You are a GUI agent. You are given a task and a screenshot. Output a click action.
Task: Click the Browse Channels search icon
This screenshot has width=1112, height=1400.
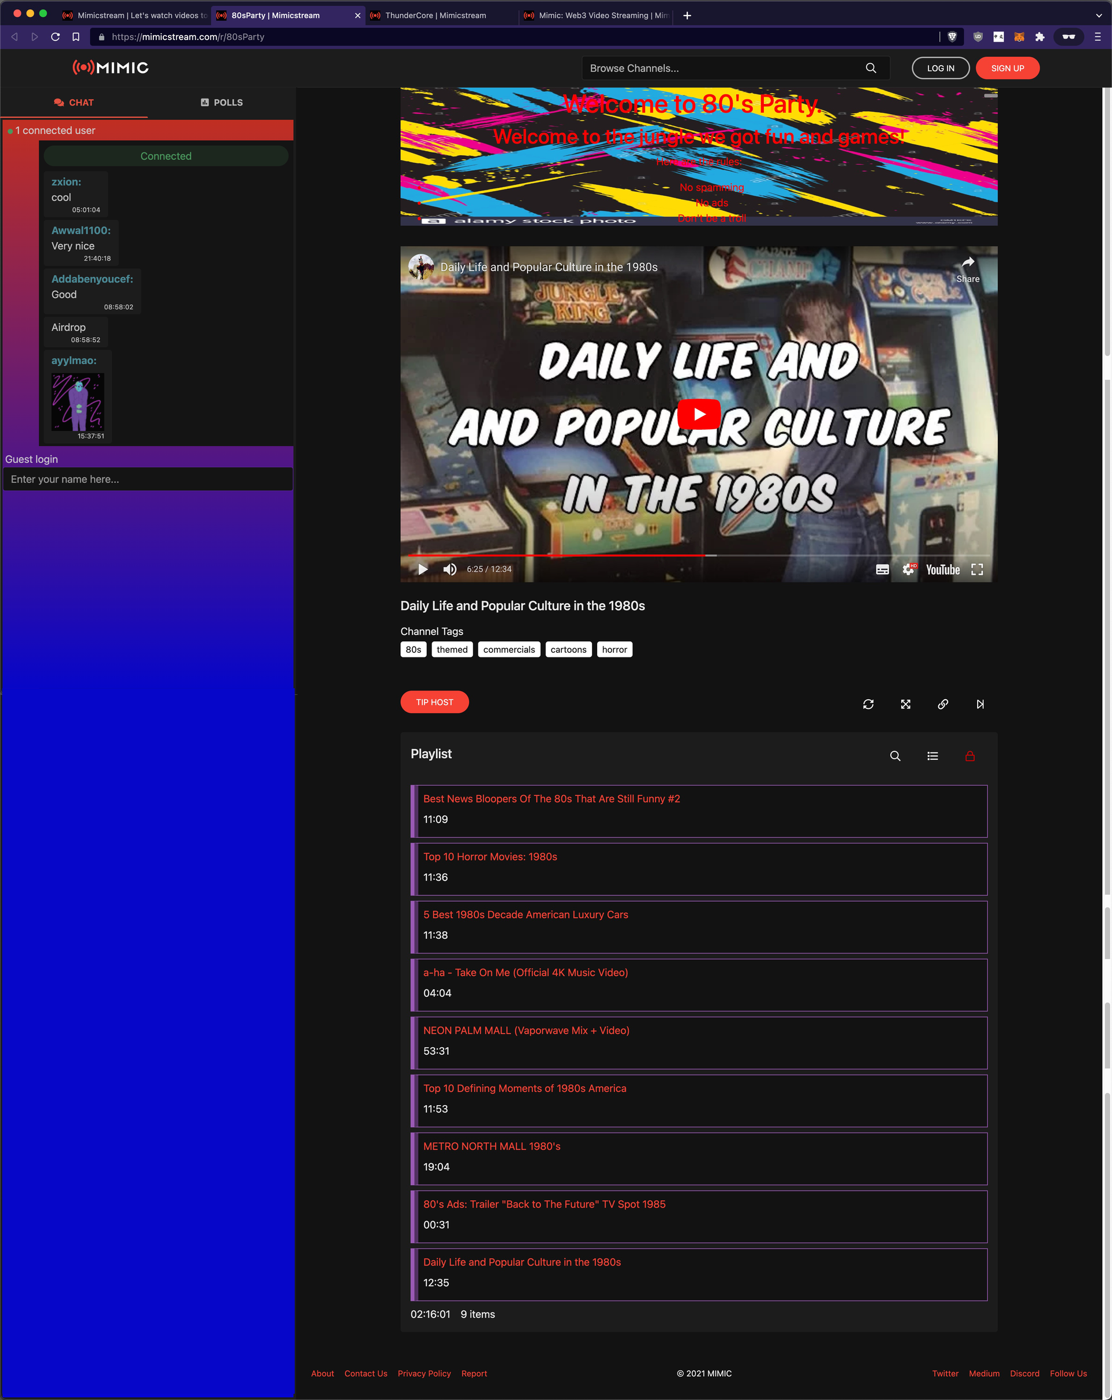(x=870, y=68)
